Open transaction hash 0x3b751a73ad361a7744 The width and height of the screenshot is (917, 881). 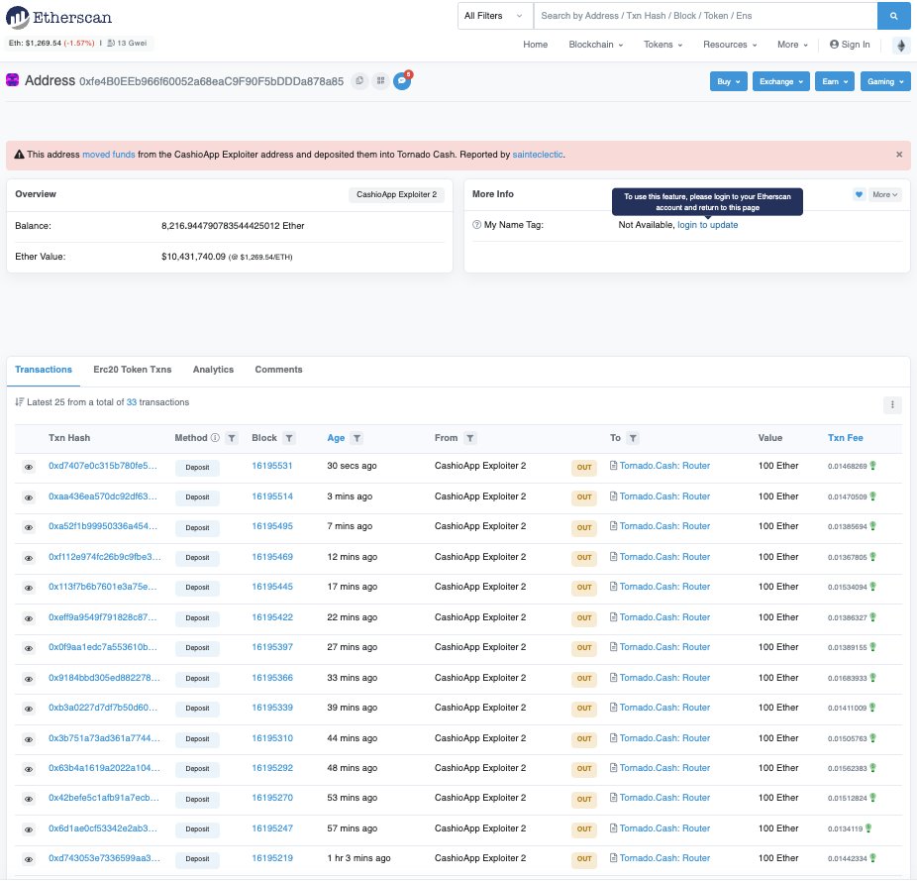click(x=104, y=738)
